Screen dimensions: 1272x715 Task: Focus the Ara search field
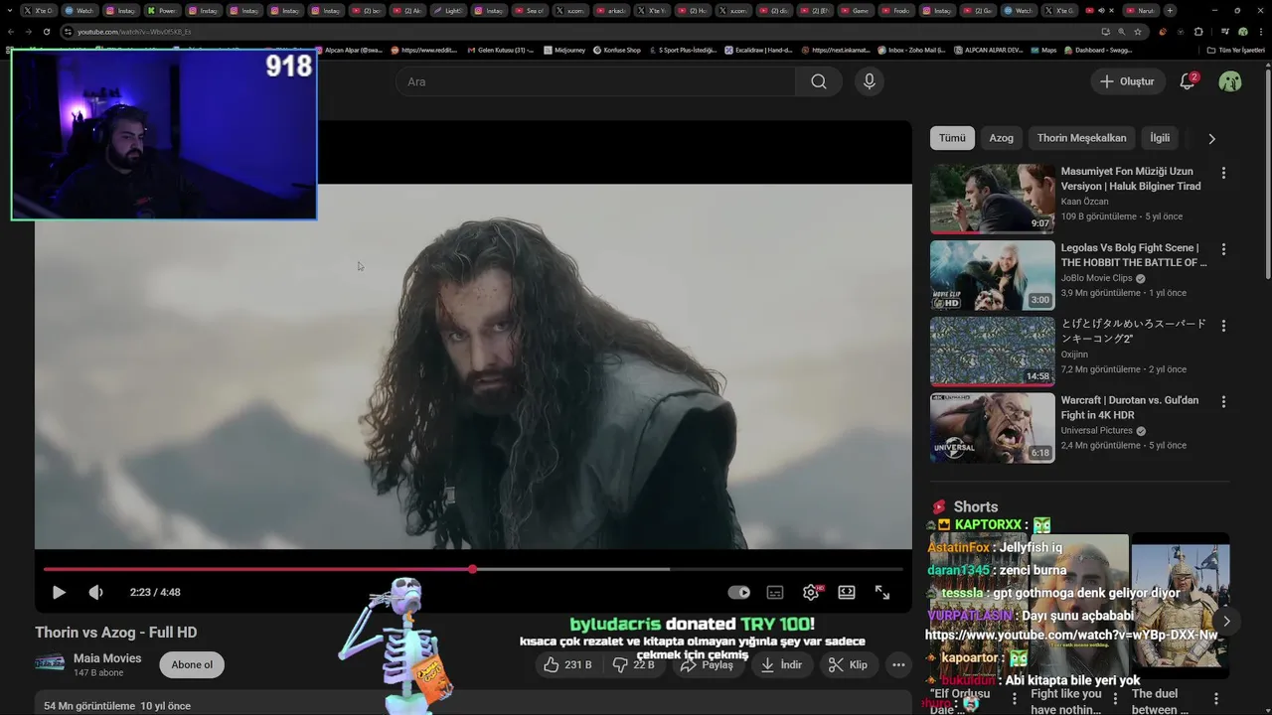(595, 81)
